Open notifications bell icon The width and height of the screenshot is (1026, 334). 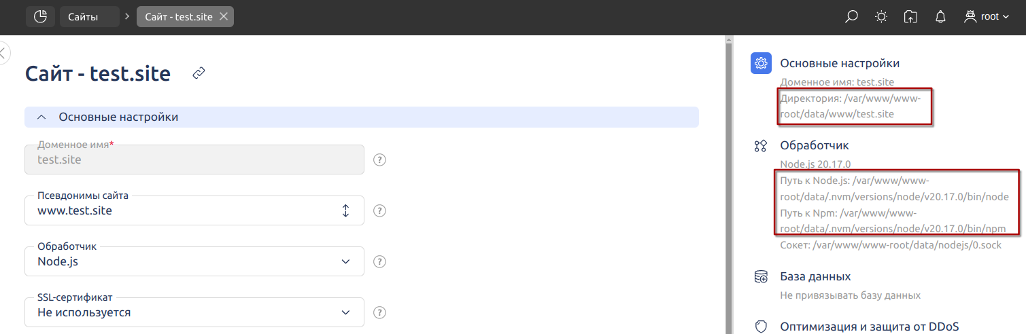[941, 17]
